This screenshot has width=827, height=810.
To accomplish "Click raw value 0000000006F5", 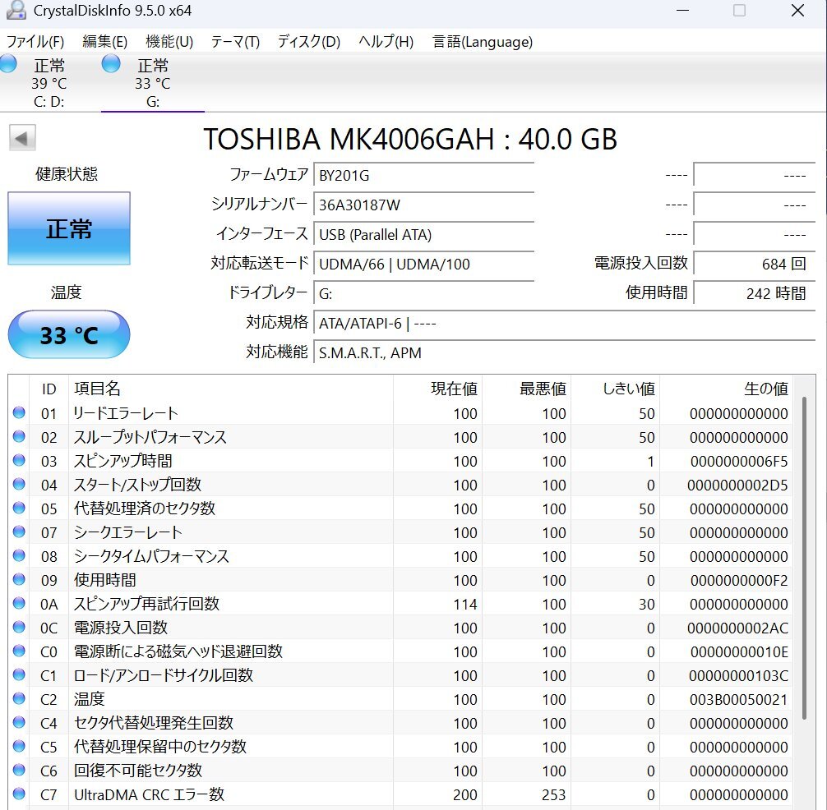I will [739, 461].
